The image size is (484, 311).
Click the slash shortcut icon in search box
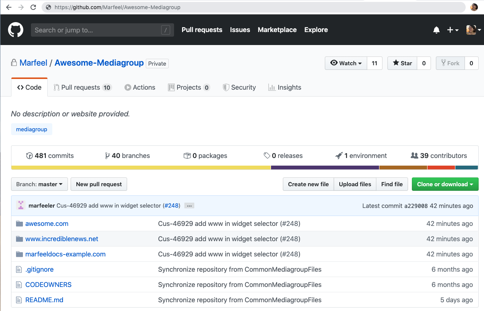pyautogui.click(x=165, y=30)
